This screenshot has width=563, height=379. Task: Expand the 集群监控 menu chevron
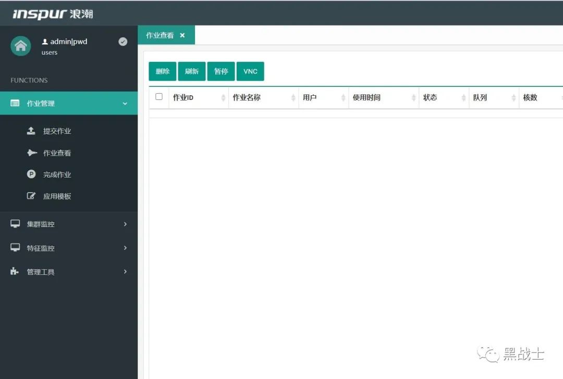[125, 224]
